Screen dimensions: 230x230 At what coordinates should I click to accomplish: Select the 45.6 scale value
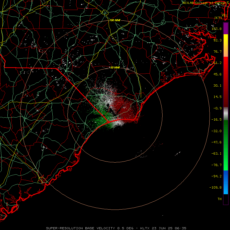coord(217,74)
